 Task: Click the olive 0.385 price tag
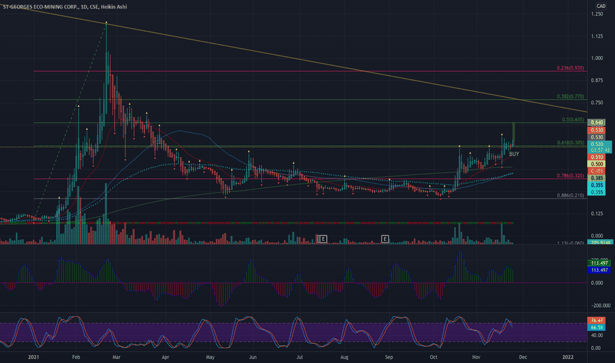tap(597, 178)
